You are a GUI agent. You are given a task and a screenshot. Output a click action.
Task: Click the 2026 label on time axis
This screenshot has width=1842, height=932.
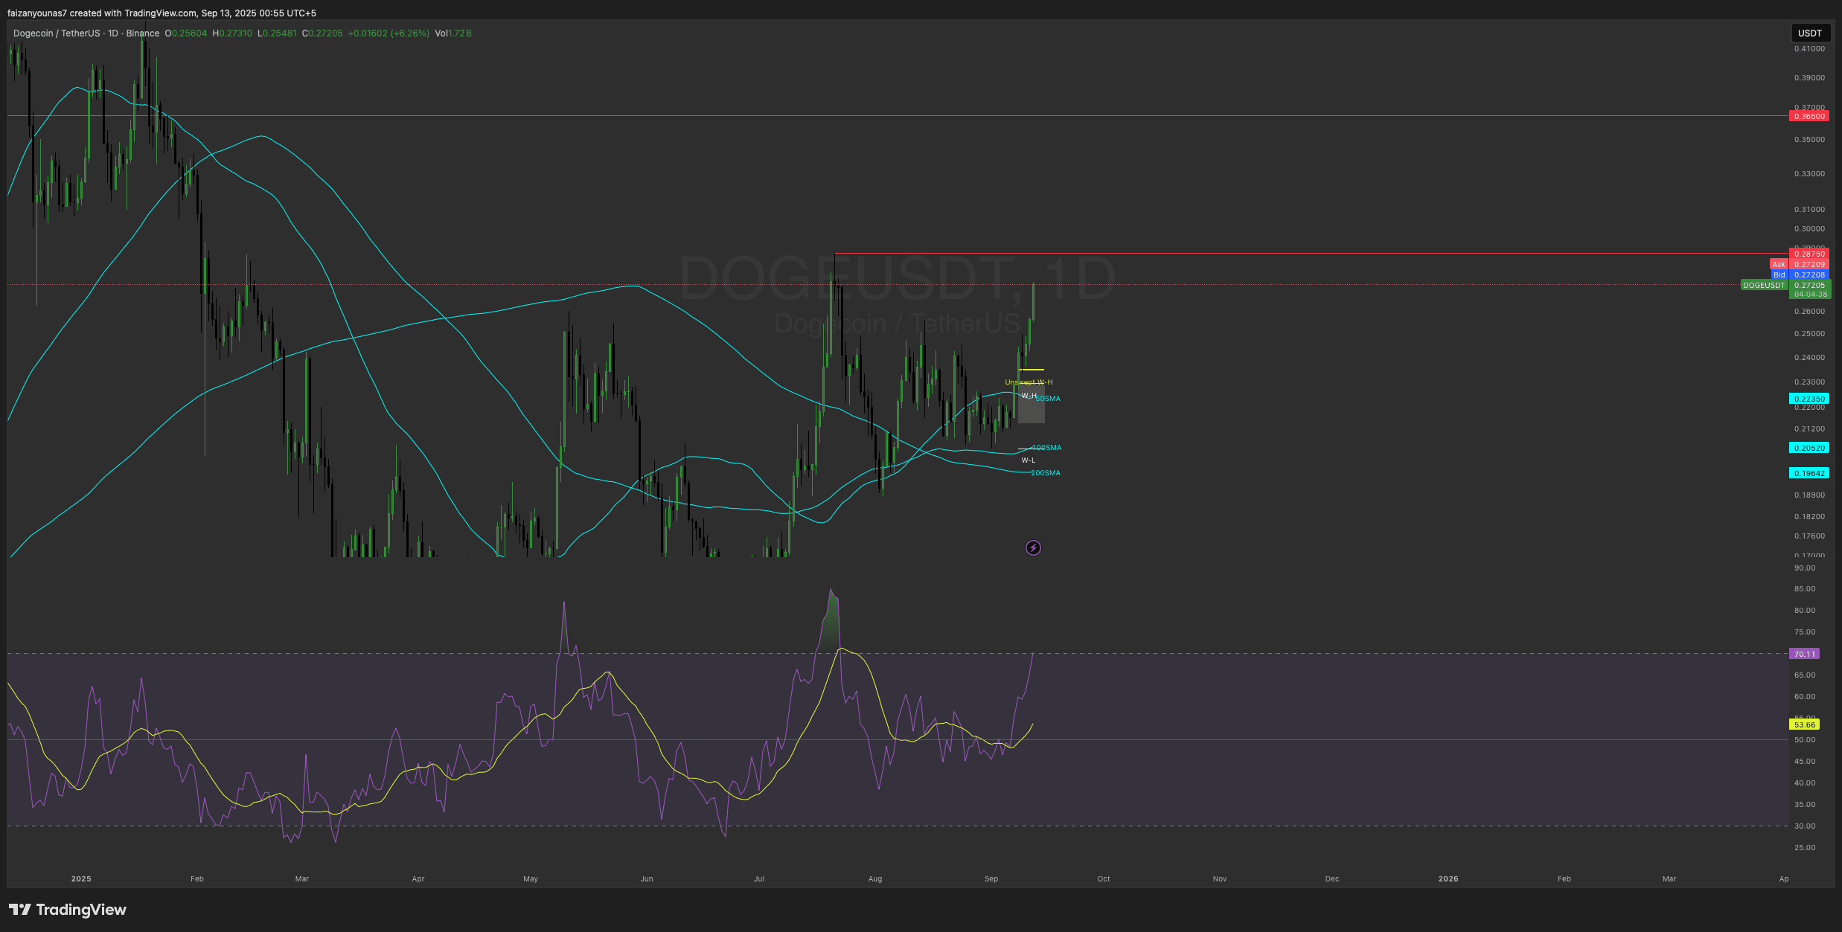(x=1448, y=879)
